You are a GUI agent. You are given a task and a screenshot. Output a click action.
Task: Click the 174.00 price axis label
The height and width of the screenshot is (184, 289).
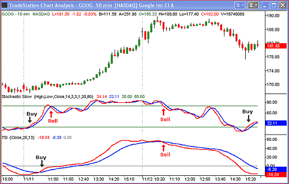point(273,71)
